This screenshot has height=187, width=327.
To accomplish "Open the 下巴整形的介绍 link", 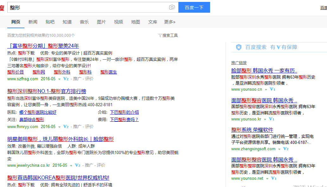I will click(124, 112).
